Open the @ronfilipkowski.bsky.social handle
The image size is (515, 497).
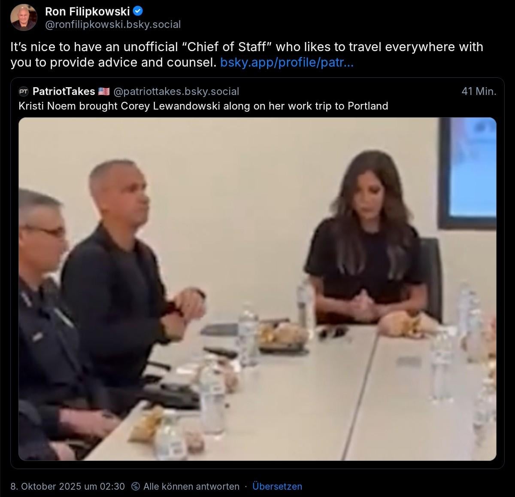pyautogui.click(x=113, y=24)
